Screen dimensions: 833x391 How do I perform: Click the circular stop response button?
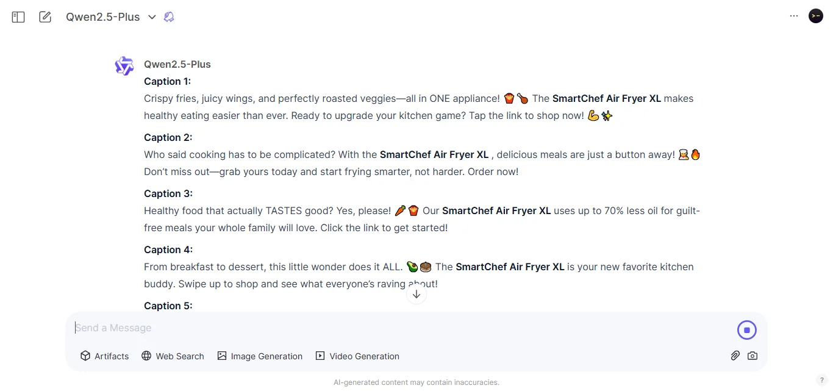pos(746,329)
